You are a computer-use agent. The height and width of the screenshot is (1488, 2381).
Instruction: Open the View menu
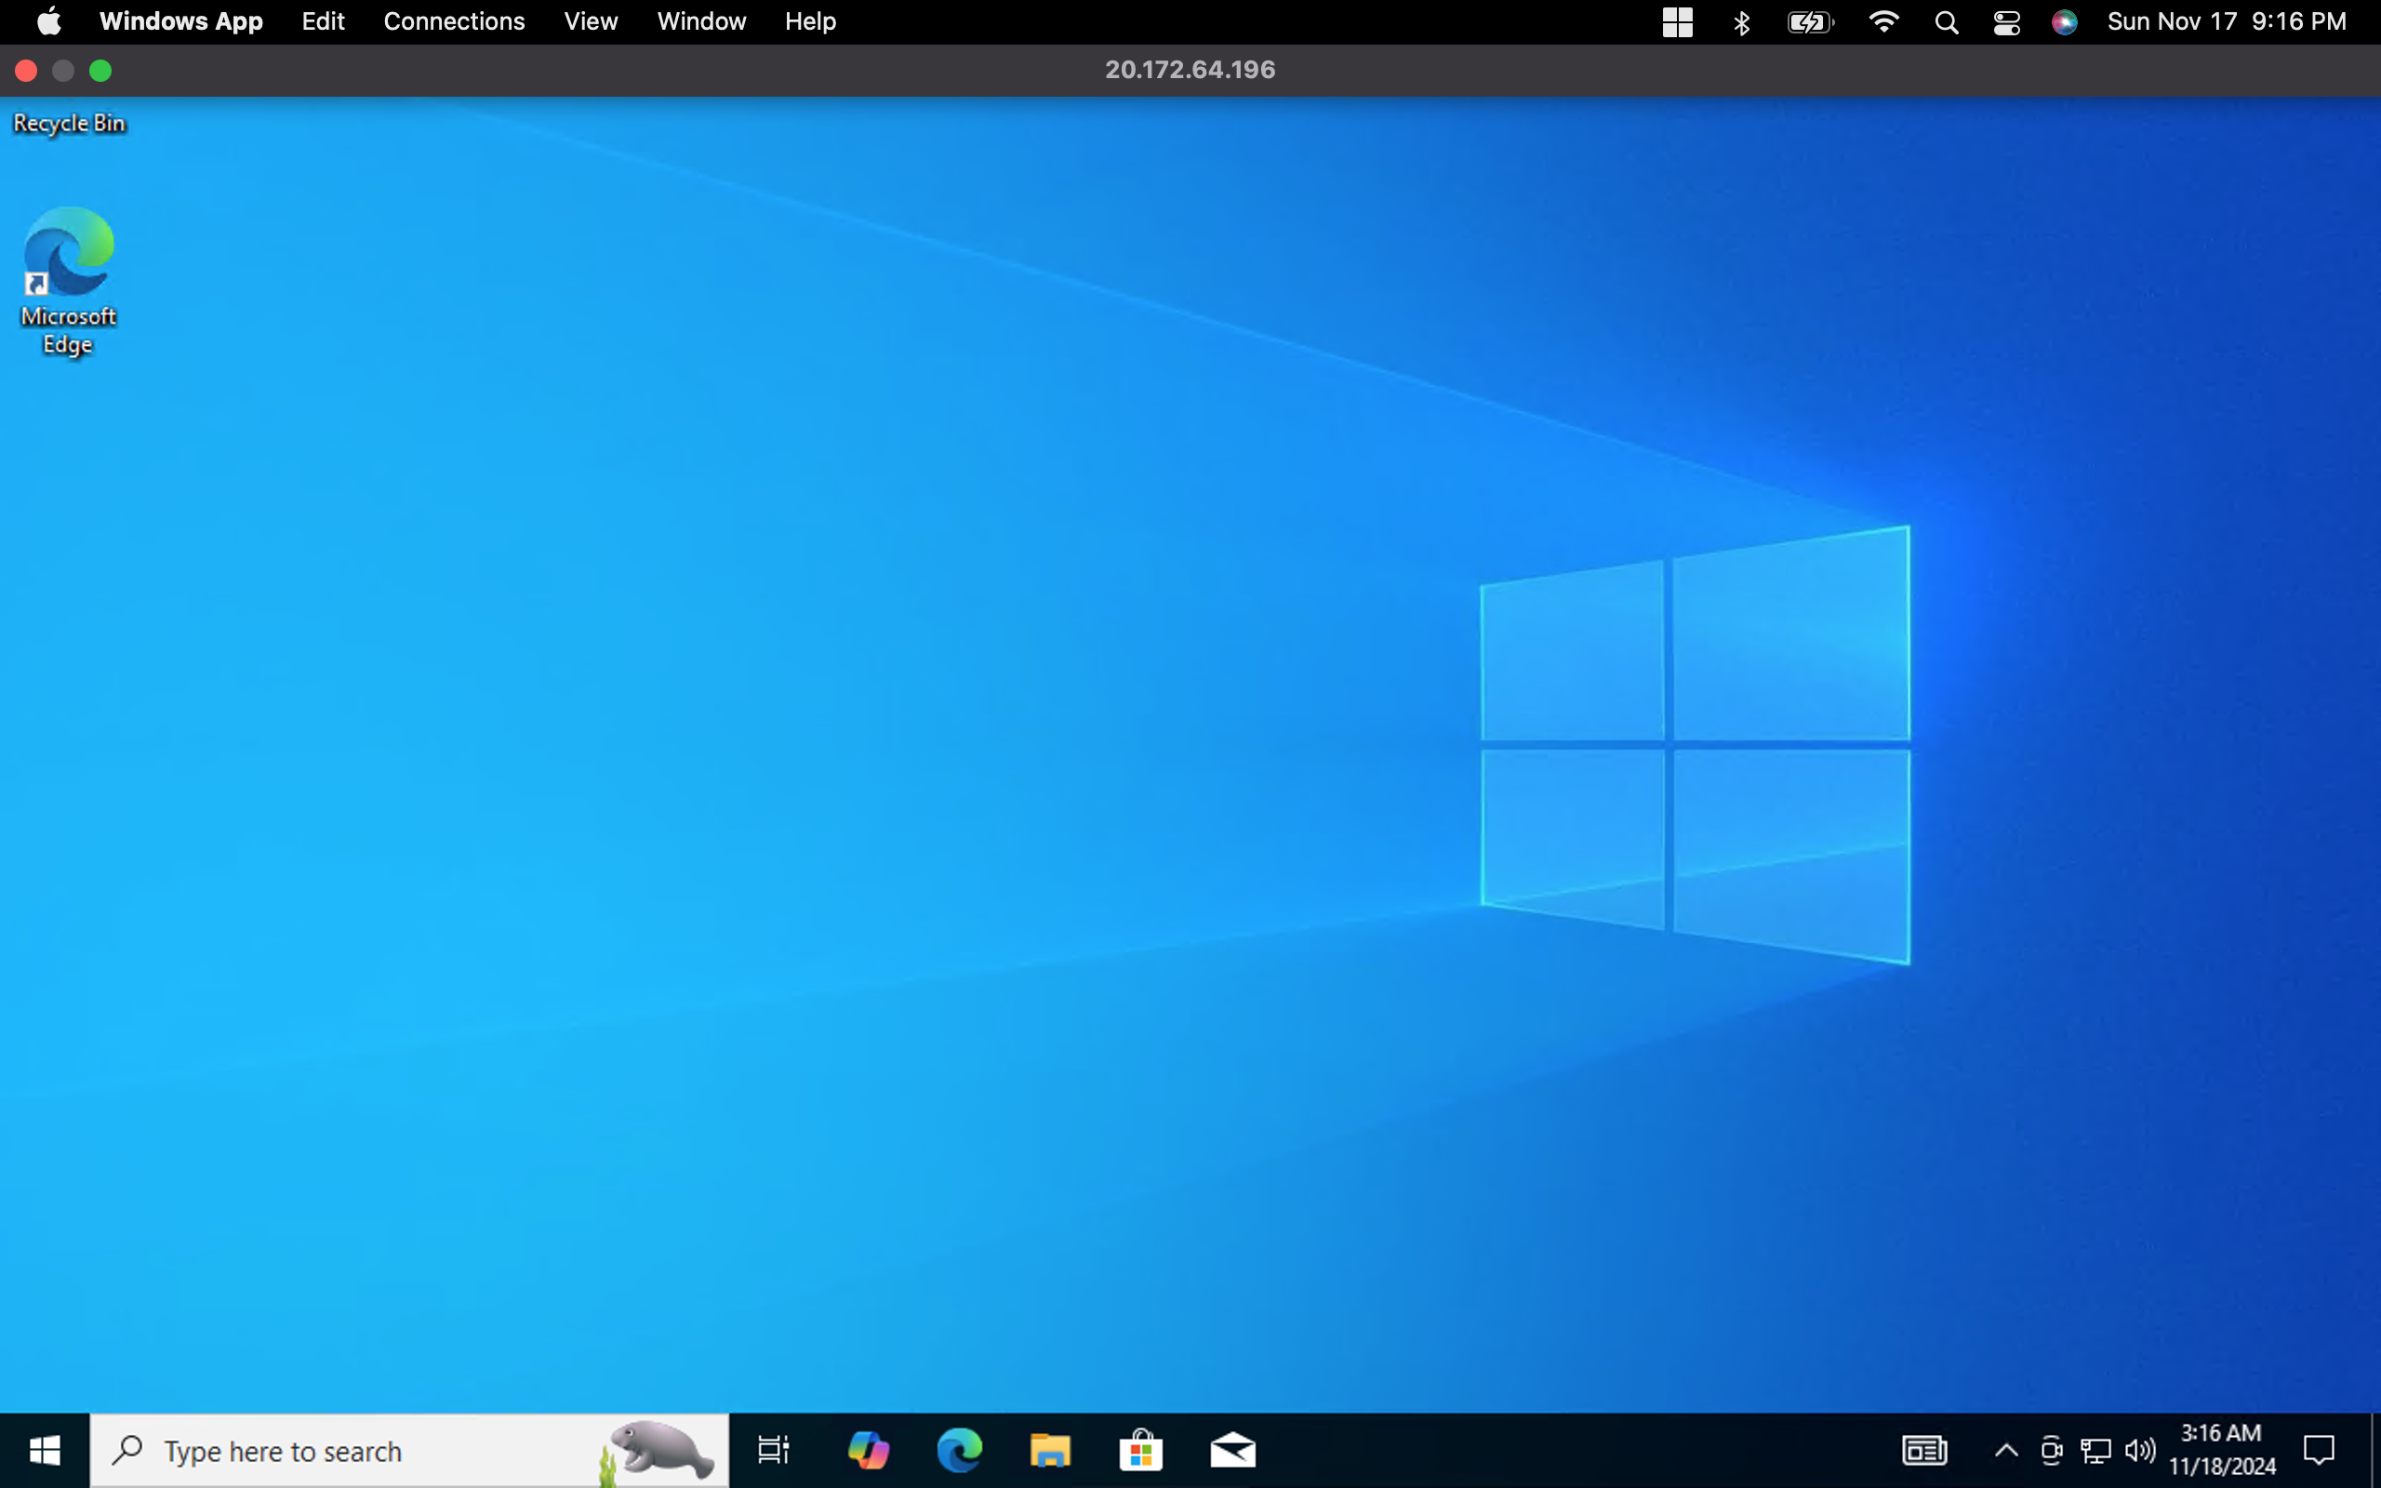click(591, 21)
